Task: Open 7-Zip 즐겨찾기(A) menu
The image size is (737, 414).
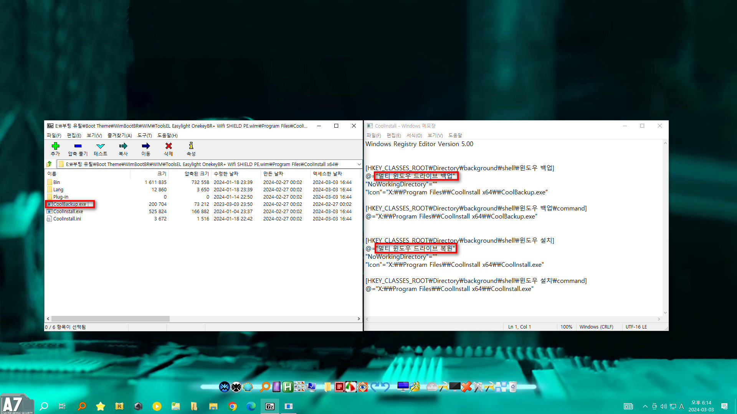Action: coord(120,135)
